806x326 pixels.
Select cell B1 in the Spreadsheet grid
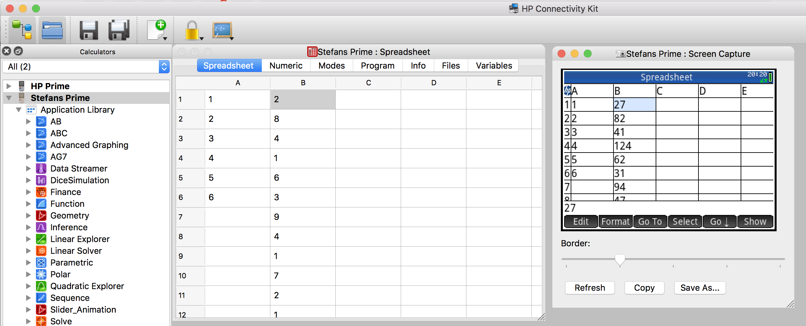pos(302,99)
